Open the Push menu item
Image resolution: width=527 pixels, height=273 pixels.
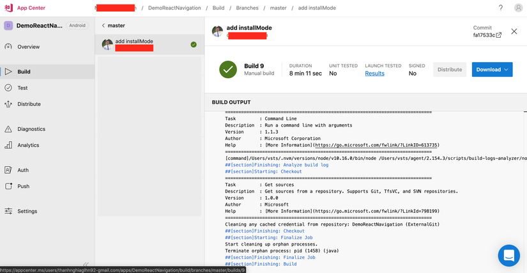pyautogui.click(x=47, y=186)
